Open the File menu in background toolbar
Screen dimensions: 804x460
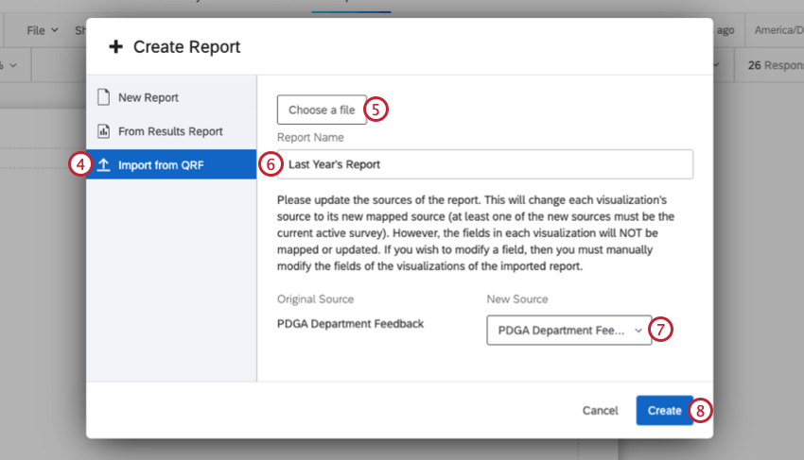(x=42, y=30)
